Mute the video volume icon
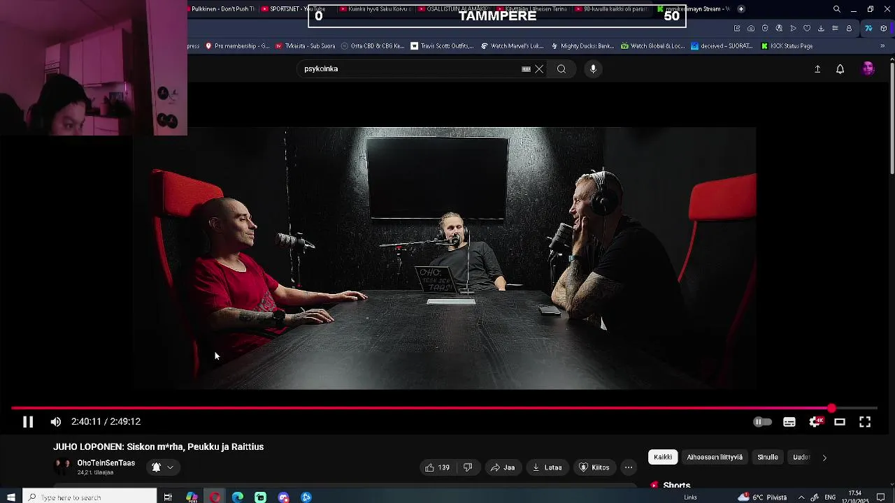The height and width of the screenshot is (503, 895). point(56,422)
